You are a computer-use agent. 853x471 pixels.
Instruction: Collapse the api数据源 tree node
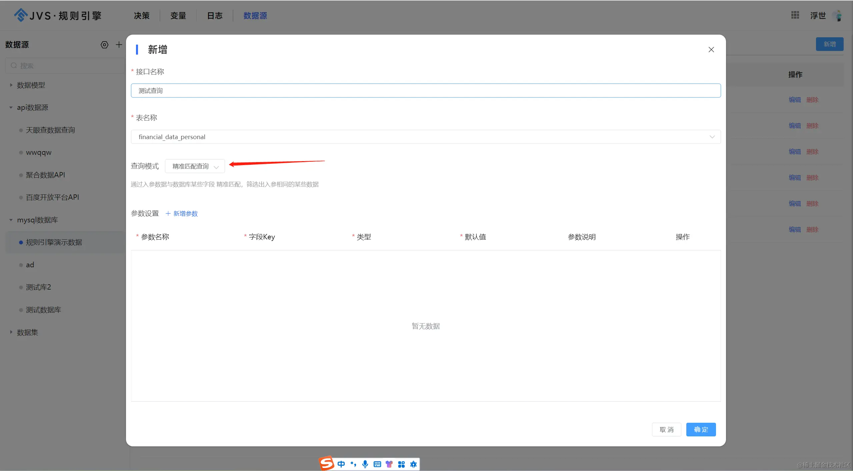11,107
